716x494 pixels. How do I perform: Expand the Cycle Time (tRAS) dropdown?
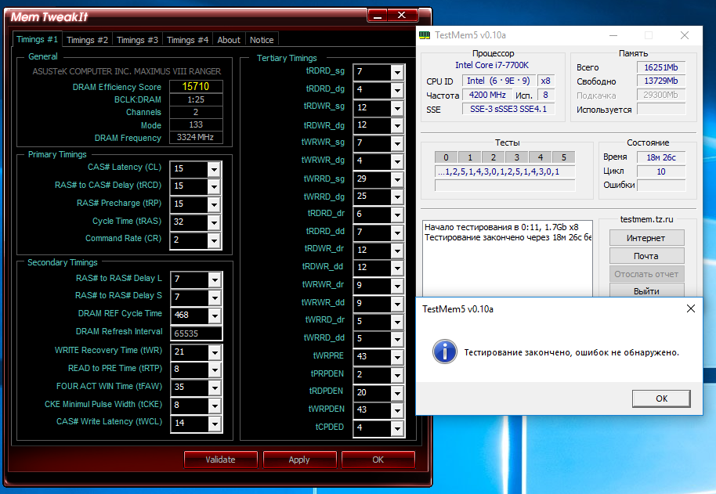[214, 222]
